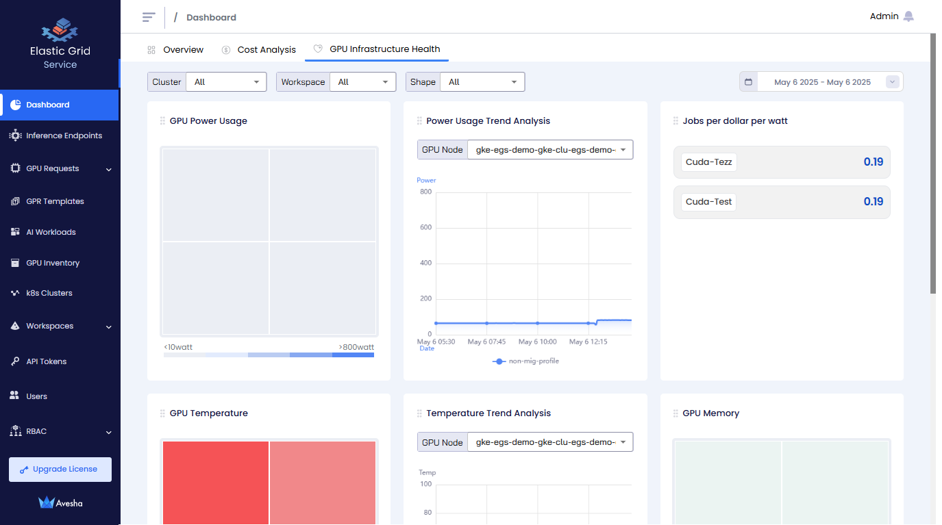This screenshot has height=525, width=942.
Task: Click the Inference Endpoints sidebar icon
Action: point(15,136)
